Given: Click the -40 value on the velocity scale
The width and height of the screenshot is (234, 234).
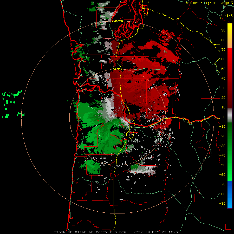Looking at the screenshot, I should click(222, 155).
